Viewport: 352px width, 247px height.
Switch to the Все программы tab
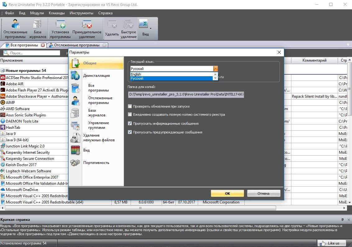pyautogui.click(x=24, y=45)
